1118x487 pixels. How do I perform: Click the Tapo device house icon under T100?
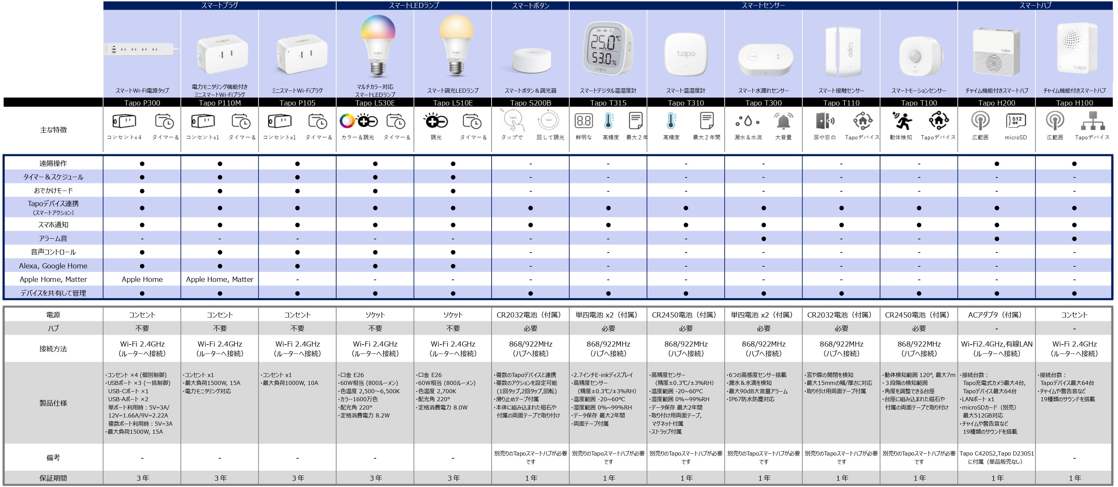[x=938, y=121]
